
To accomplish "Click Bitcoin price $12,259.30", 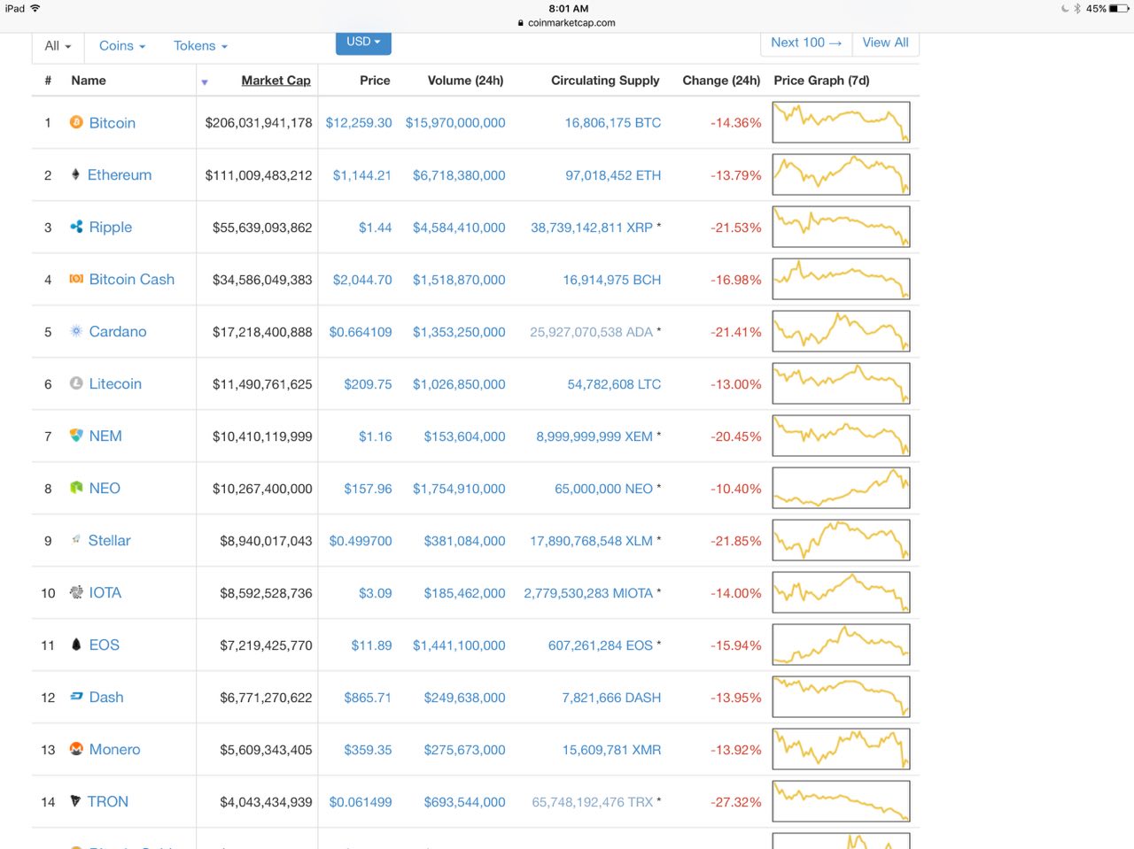I will 359,123.
